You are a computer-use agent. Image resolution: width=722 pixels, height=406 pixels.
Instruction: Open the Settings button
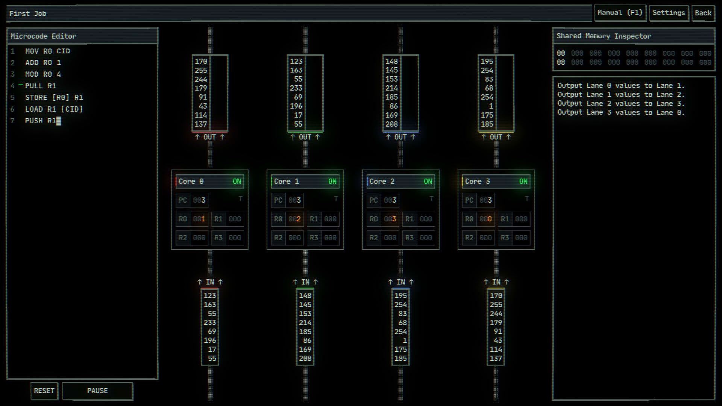[669, 13]
